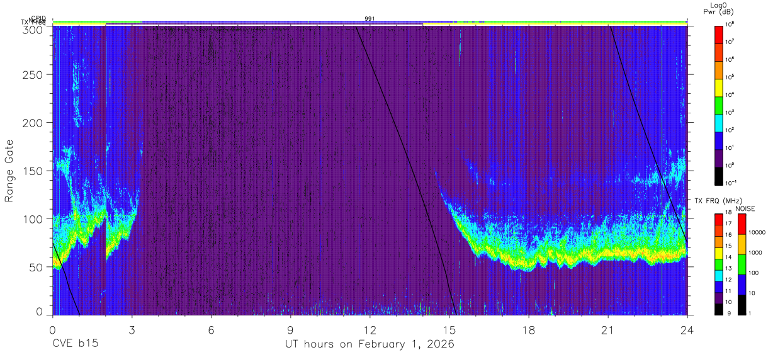The image size is (773, 357).
Task: Click the "CVE b15" radar beam label
Action: click(74, 344)
